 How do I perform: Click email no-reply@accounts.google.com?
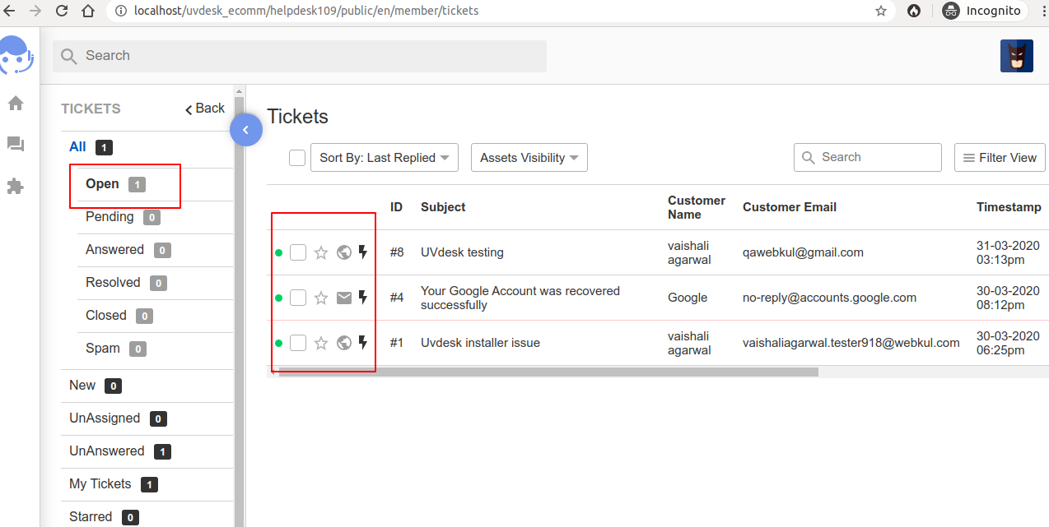829,298
